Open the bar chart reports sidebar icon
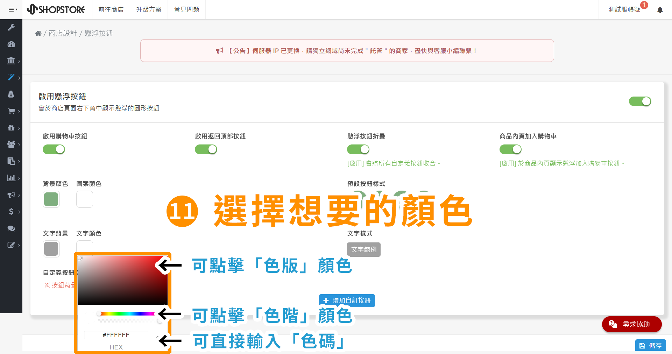The height and width of the screenshot is (354, 672). pyautogui.click(x=11, y=178)
